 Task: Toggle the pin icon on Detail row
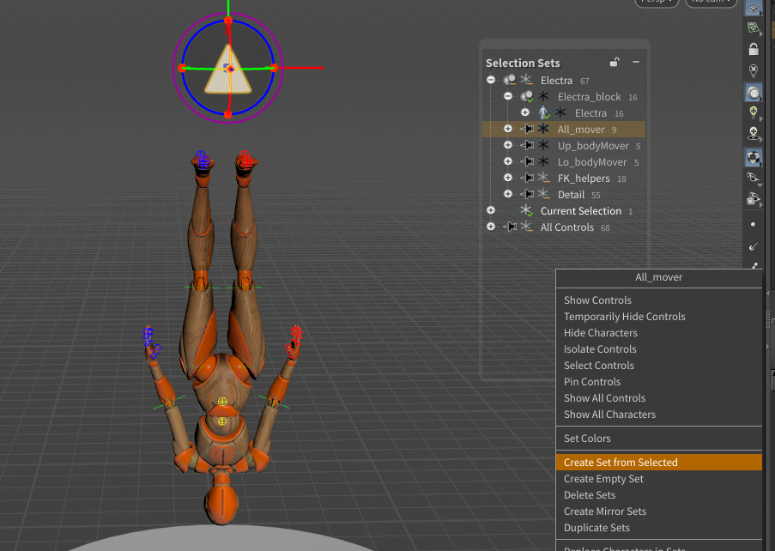(x=527, y=194)
